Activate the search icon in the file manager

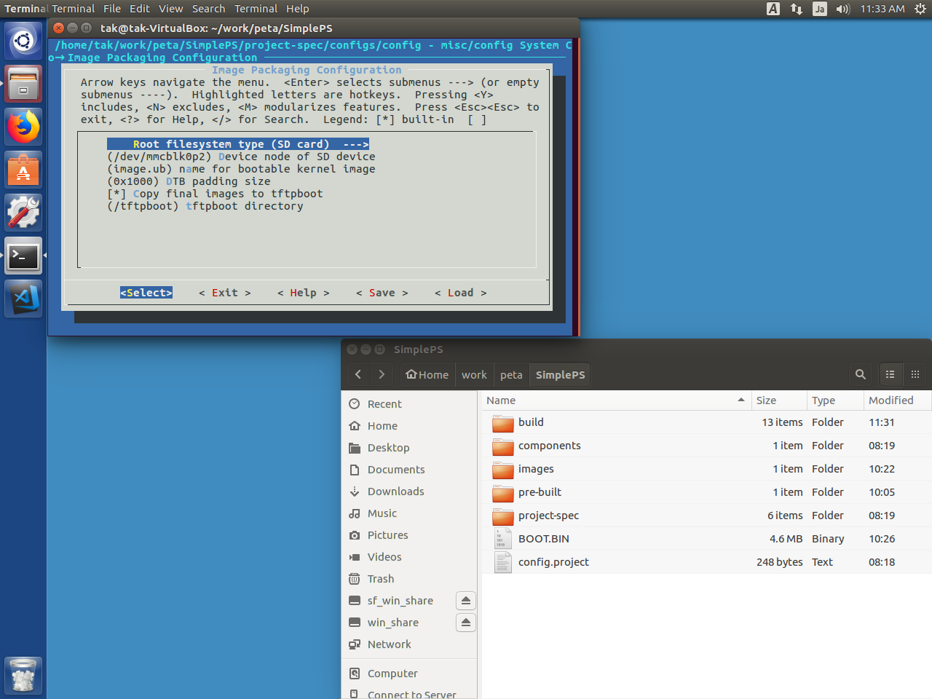[861, 374]
